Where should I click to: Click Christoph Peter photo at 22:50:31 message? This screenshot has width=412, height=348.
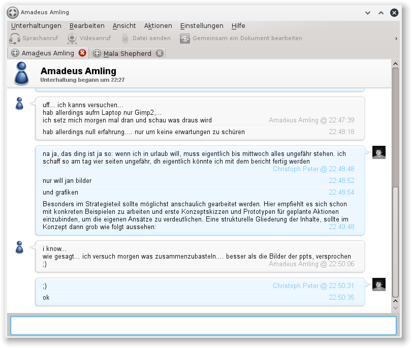pyautogui.click(x=379, y=284)
